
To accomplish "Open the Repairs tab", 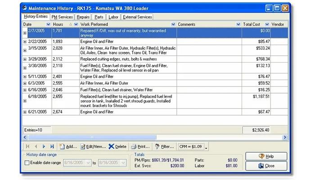I will pyautogui.click(x=83, y=17).
